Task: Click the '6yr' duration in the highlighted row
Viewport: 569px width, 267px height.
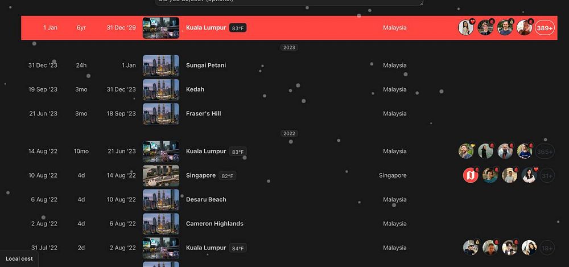Action: pyautogui.click(x=81, y=27)
